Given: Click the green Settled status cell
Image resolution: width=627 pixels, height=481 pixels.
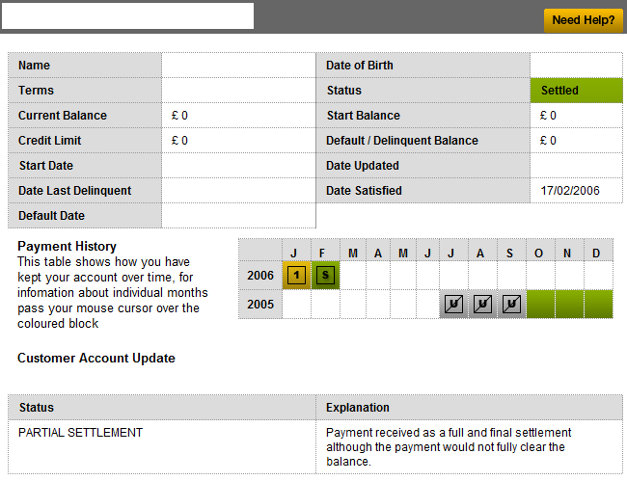Looking at the screenshot, I should click(576, 91).
